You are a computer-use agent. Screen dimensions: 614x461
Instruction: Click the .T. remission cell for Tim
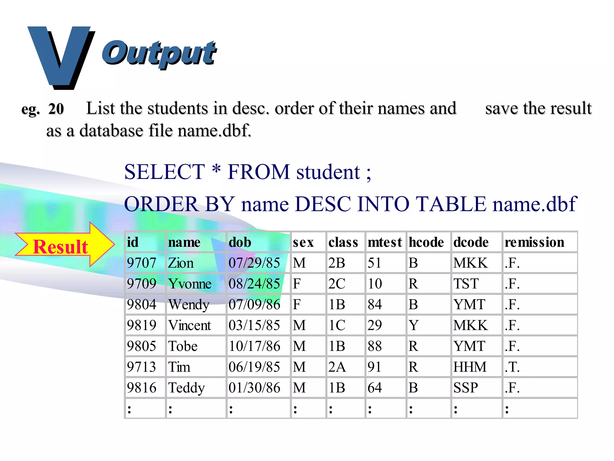pos(512,367)
